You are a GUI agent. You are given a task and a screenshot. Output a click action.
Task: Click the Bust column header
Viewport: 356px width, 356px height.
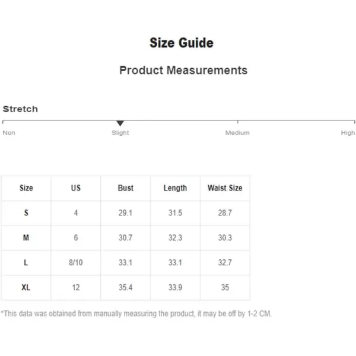pyautogui.click(x=126, y=188)
